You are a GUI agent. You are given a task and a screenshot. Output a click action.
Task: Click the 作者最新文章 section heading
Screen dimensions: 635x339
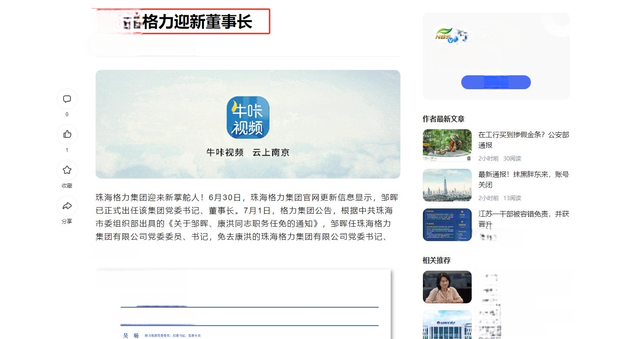[443, 119]
